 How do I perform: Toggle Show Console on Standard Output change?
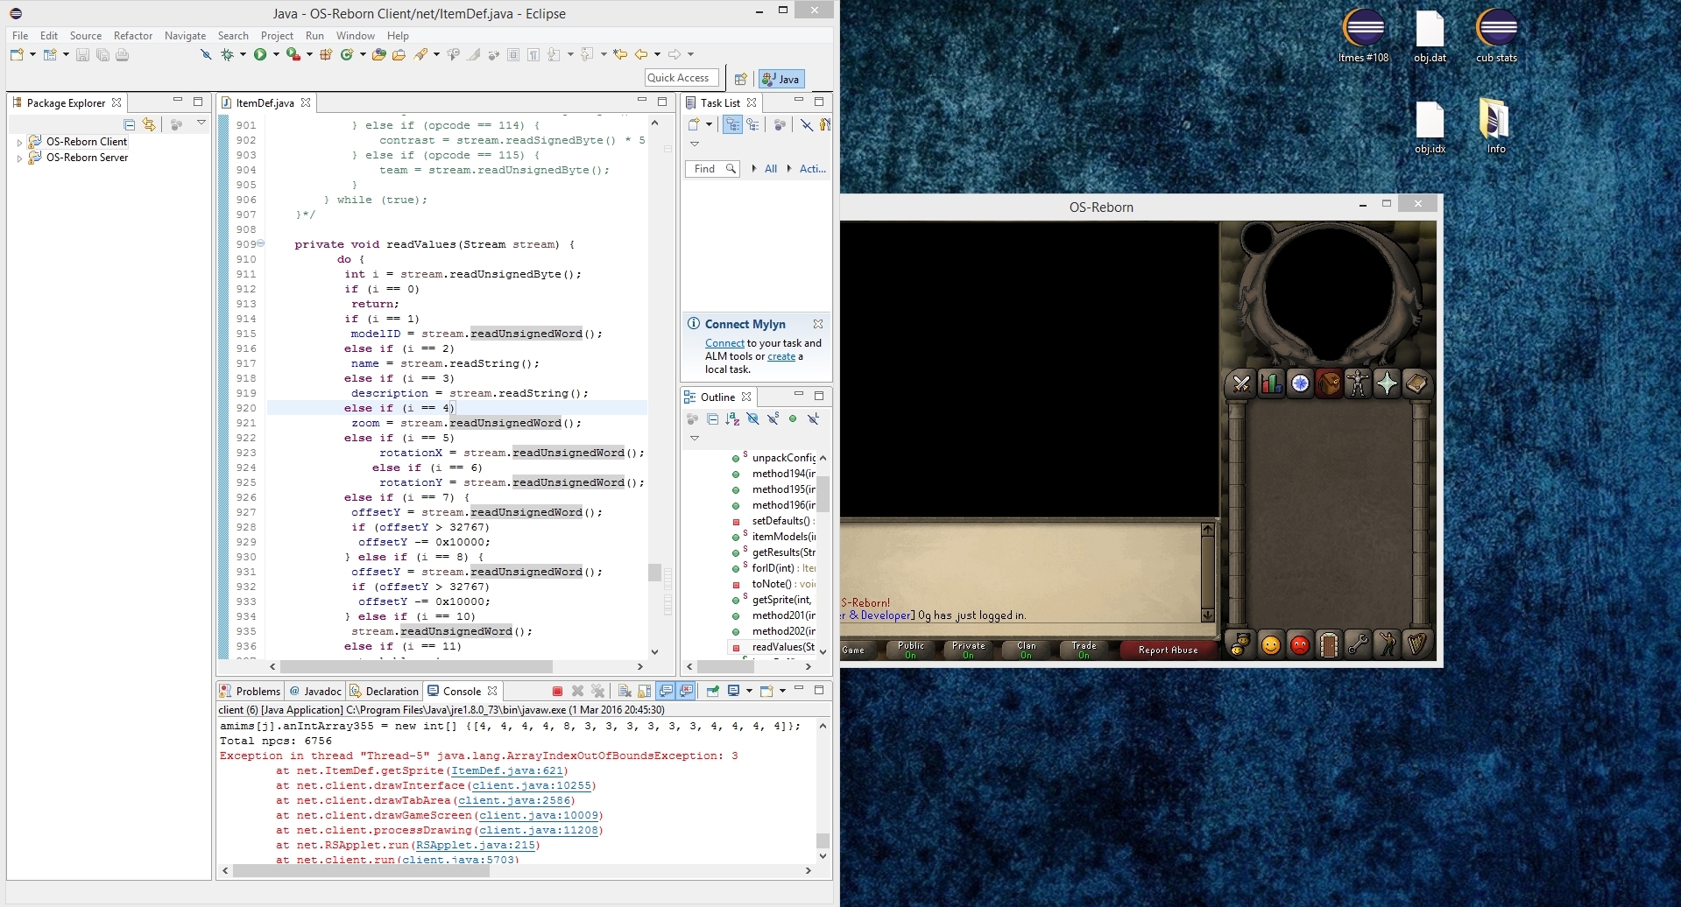tap(667, 691)
